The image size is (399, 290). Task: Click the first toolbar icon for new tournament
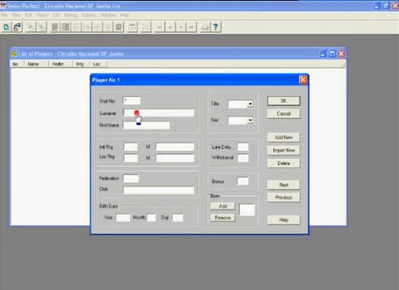6,27
